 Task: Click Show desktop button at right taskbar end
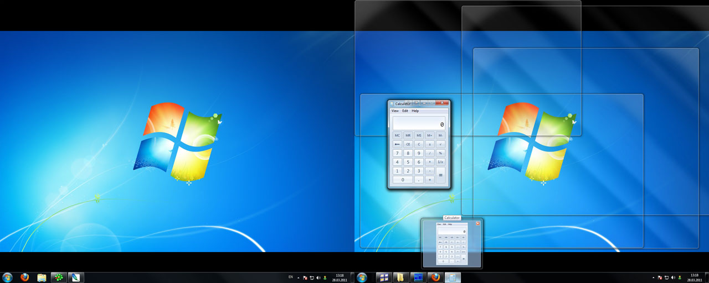click(x=707, y=277)
